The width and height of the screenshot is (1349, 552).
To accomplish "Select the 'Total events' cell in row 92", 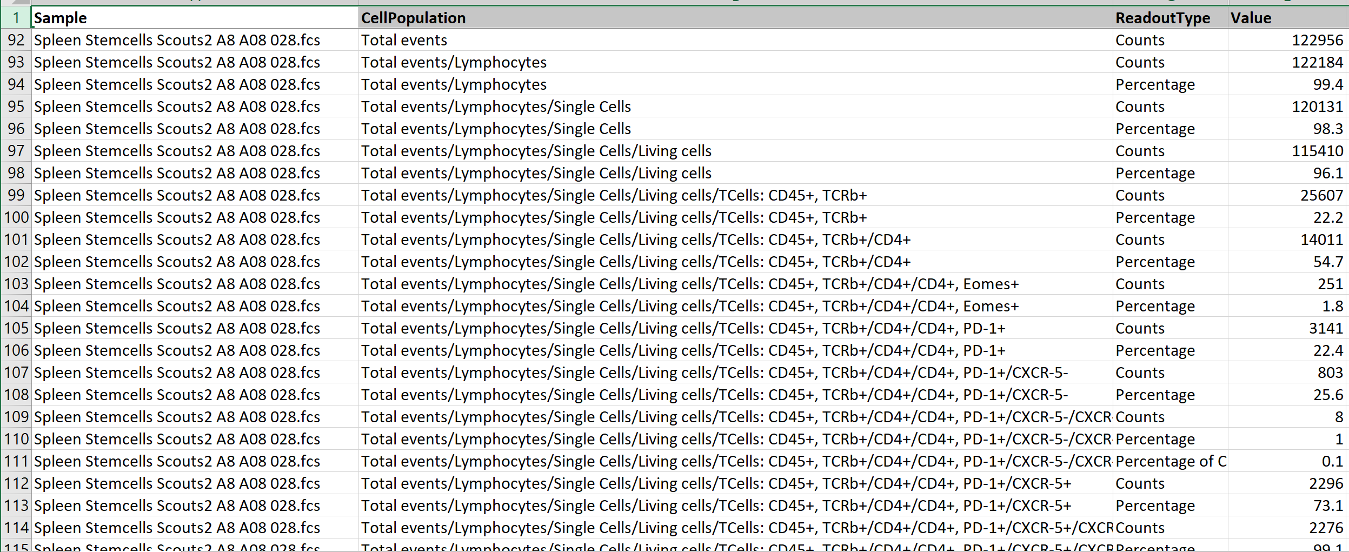I will pos(735,40).
